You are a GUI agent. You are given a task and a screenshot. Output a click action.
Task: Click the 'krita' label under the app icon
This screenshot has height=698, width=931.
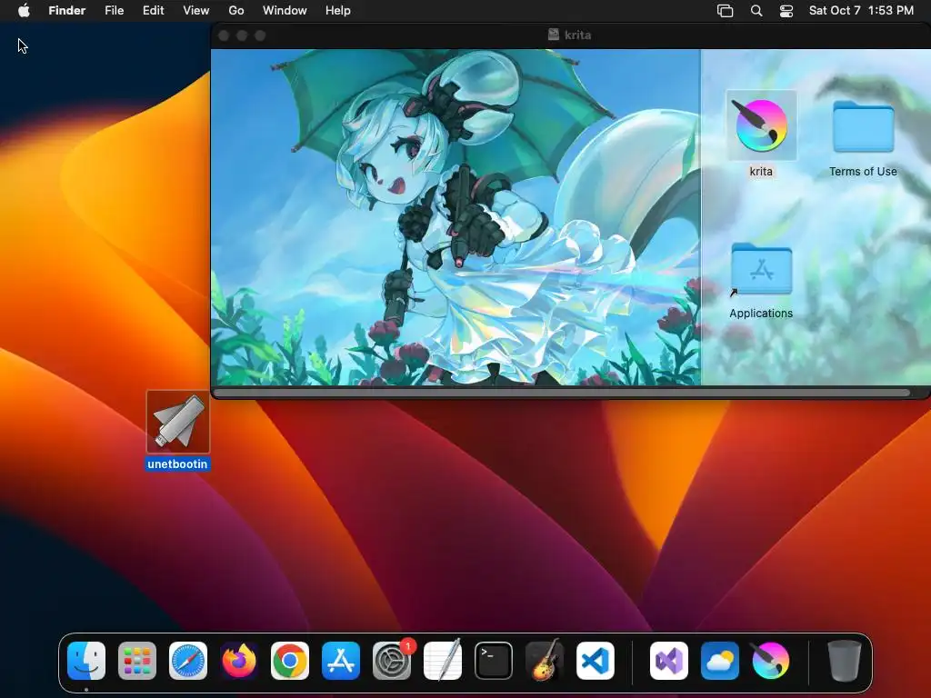pyautogui.click(x=761, y=172)
